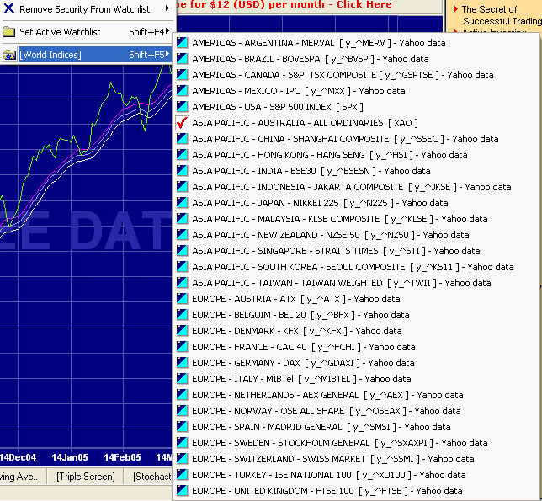Expand the Set Active Watchlist submenu arrow
The image size is (542, 501).
167,31
